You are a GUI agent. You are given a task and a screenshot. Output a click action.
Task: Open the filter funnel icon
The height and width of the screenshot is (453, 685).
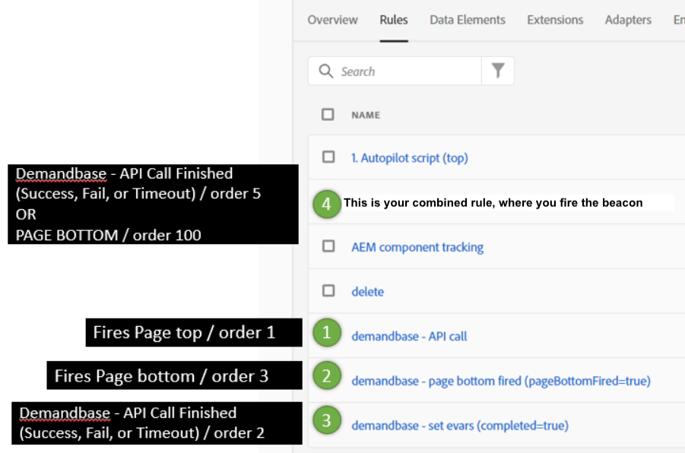498,71
